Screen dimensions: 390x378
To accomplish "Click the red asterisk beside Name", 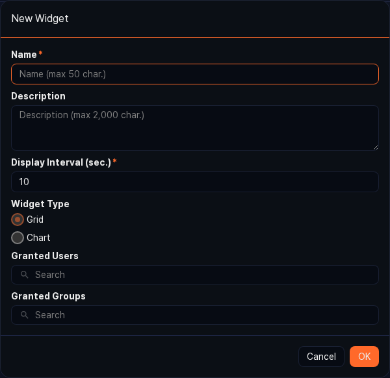I will [41, 54].
